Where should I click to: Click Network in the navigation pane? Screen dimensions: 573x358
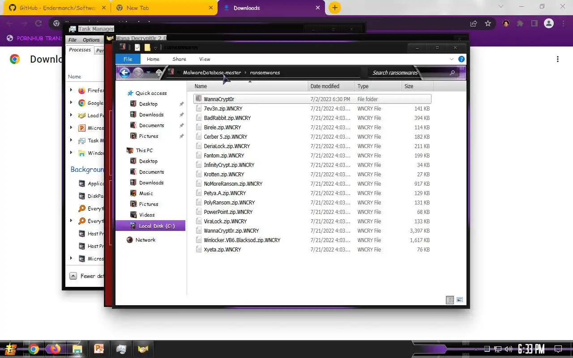pyautogui.click(x=145, y=240)
